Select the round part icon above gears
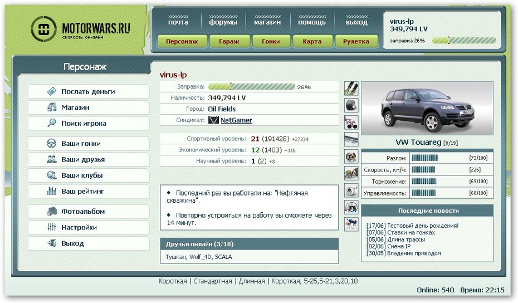Screen dimensions: 518x303 [351, 157]
